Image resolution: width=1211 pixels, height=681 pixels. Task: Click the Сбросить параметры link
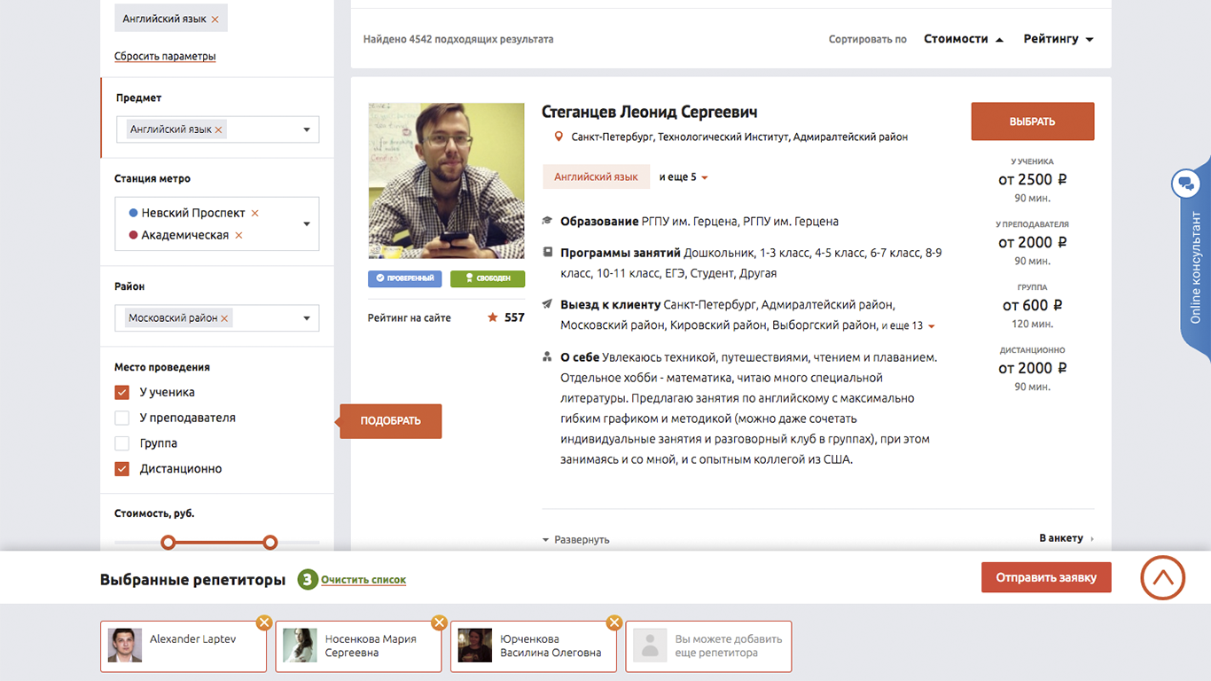pos(165,56)
